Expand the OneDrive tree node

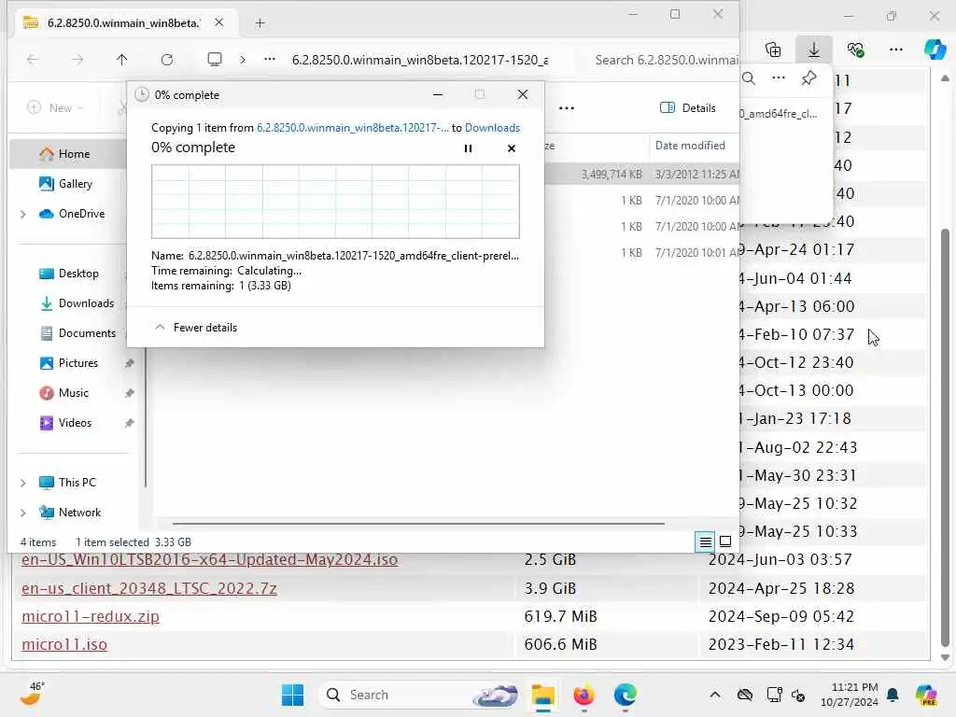pyautogui.click(x=23, y=214)
